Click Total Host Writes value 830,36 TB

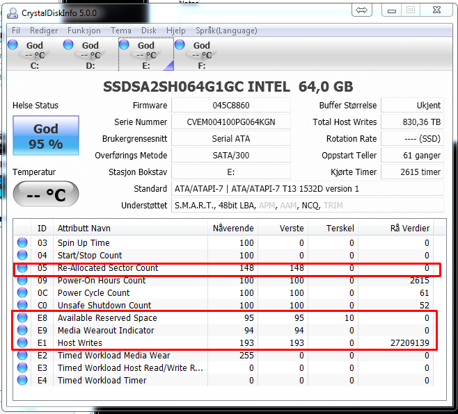412,122
